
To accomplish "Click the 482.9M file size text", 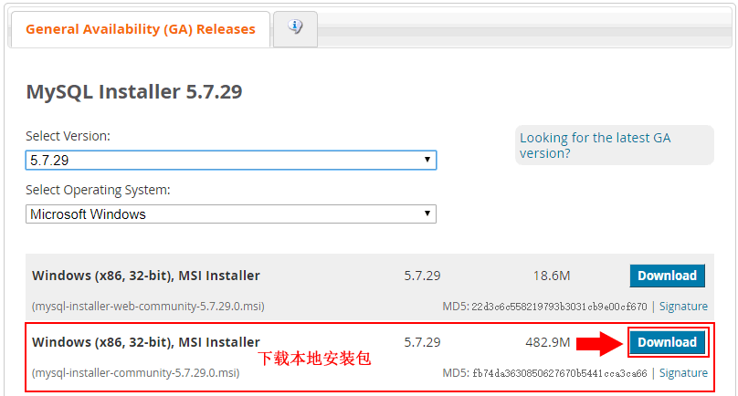I will pos(548,343).
